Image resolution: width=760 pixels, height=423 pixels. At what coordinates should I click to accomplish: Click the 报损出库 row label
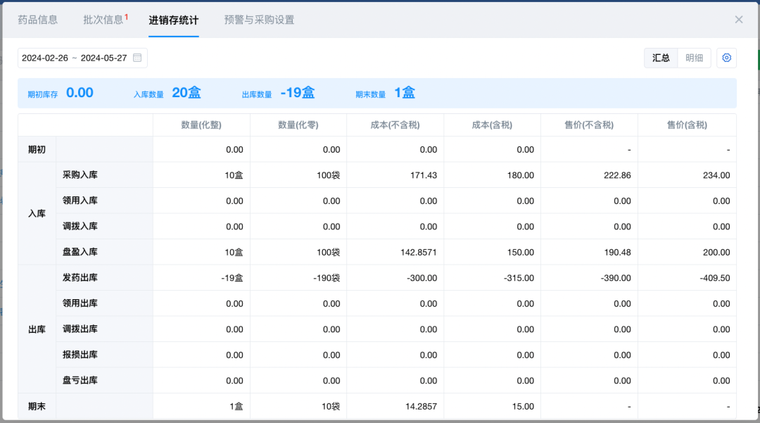80,355
